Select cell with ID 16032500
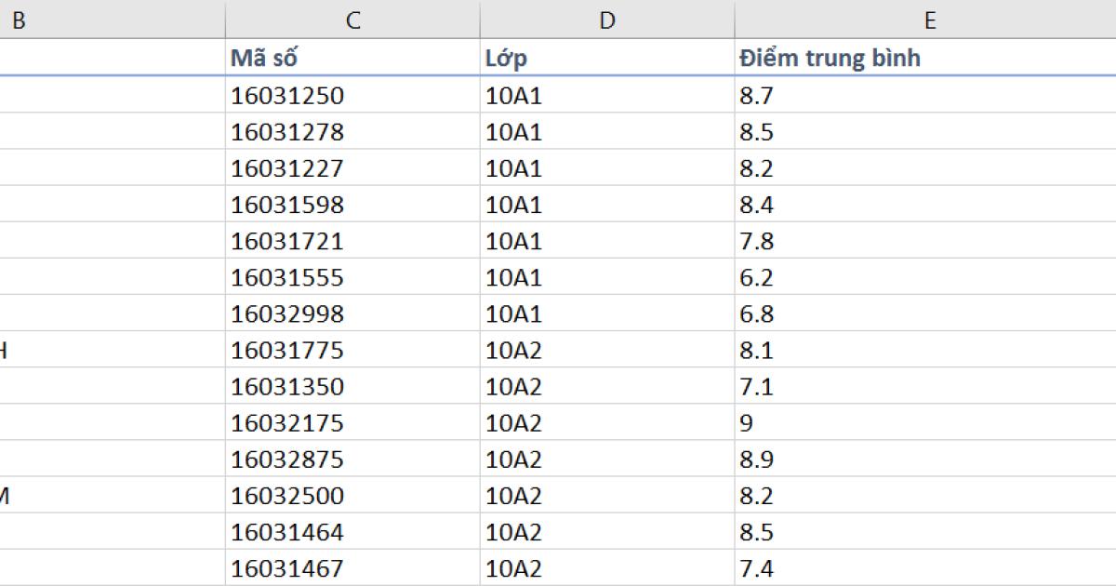 coord(352,494)
